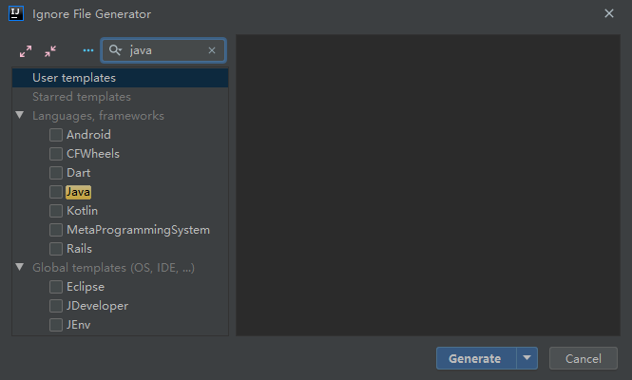The width and height of the screenshot is (632, 380).
Task: Select the Starred templates entry
Action: click(82, 97)
